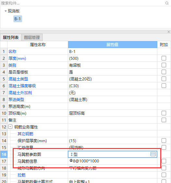
Task: Tick the 附加 checkbox for 是否是楼板
Action: [x=164, y=72]
